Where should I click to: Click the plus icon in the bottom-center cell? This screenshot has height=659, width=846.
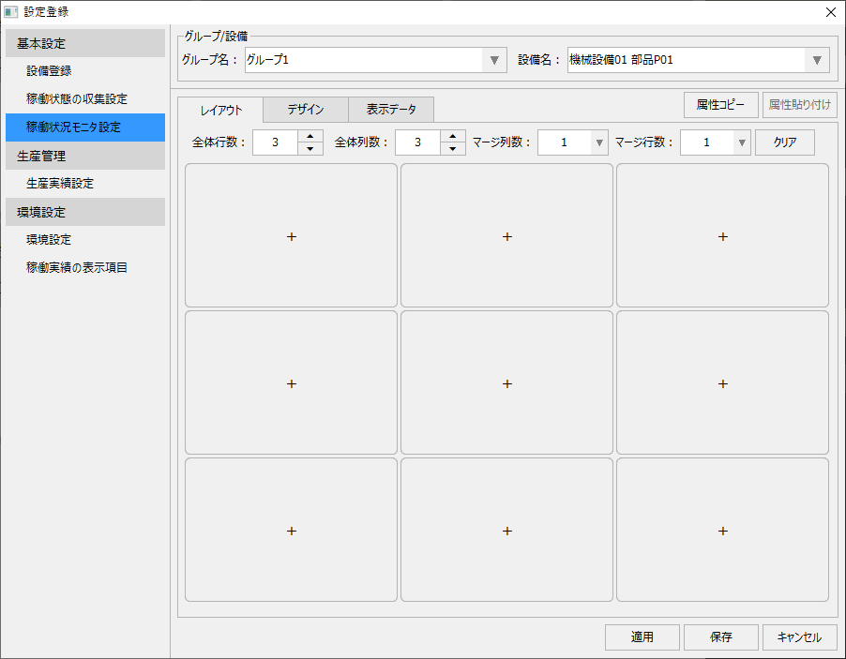[506, 530]
